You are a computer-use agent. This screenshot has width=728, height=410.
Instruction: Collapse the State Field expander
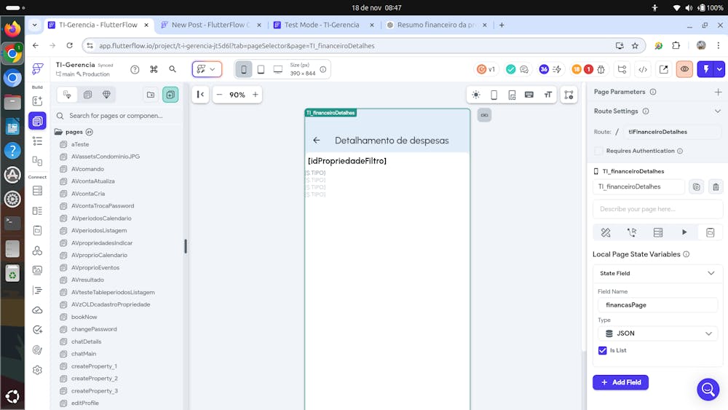(x=711, y=273)
